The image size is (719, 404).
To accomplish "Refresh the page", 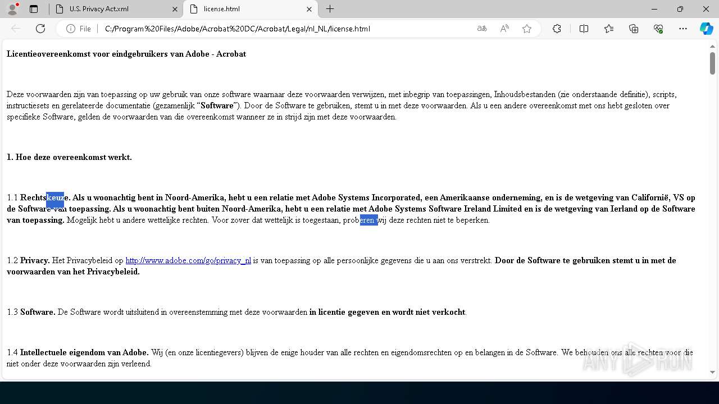I will [40, 29].
